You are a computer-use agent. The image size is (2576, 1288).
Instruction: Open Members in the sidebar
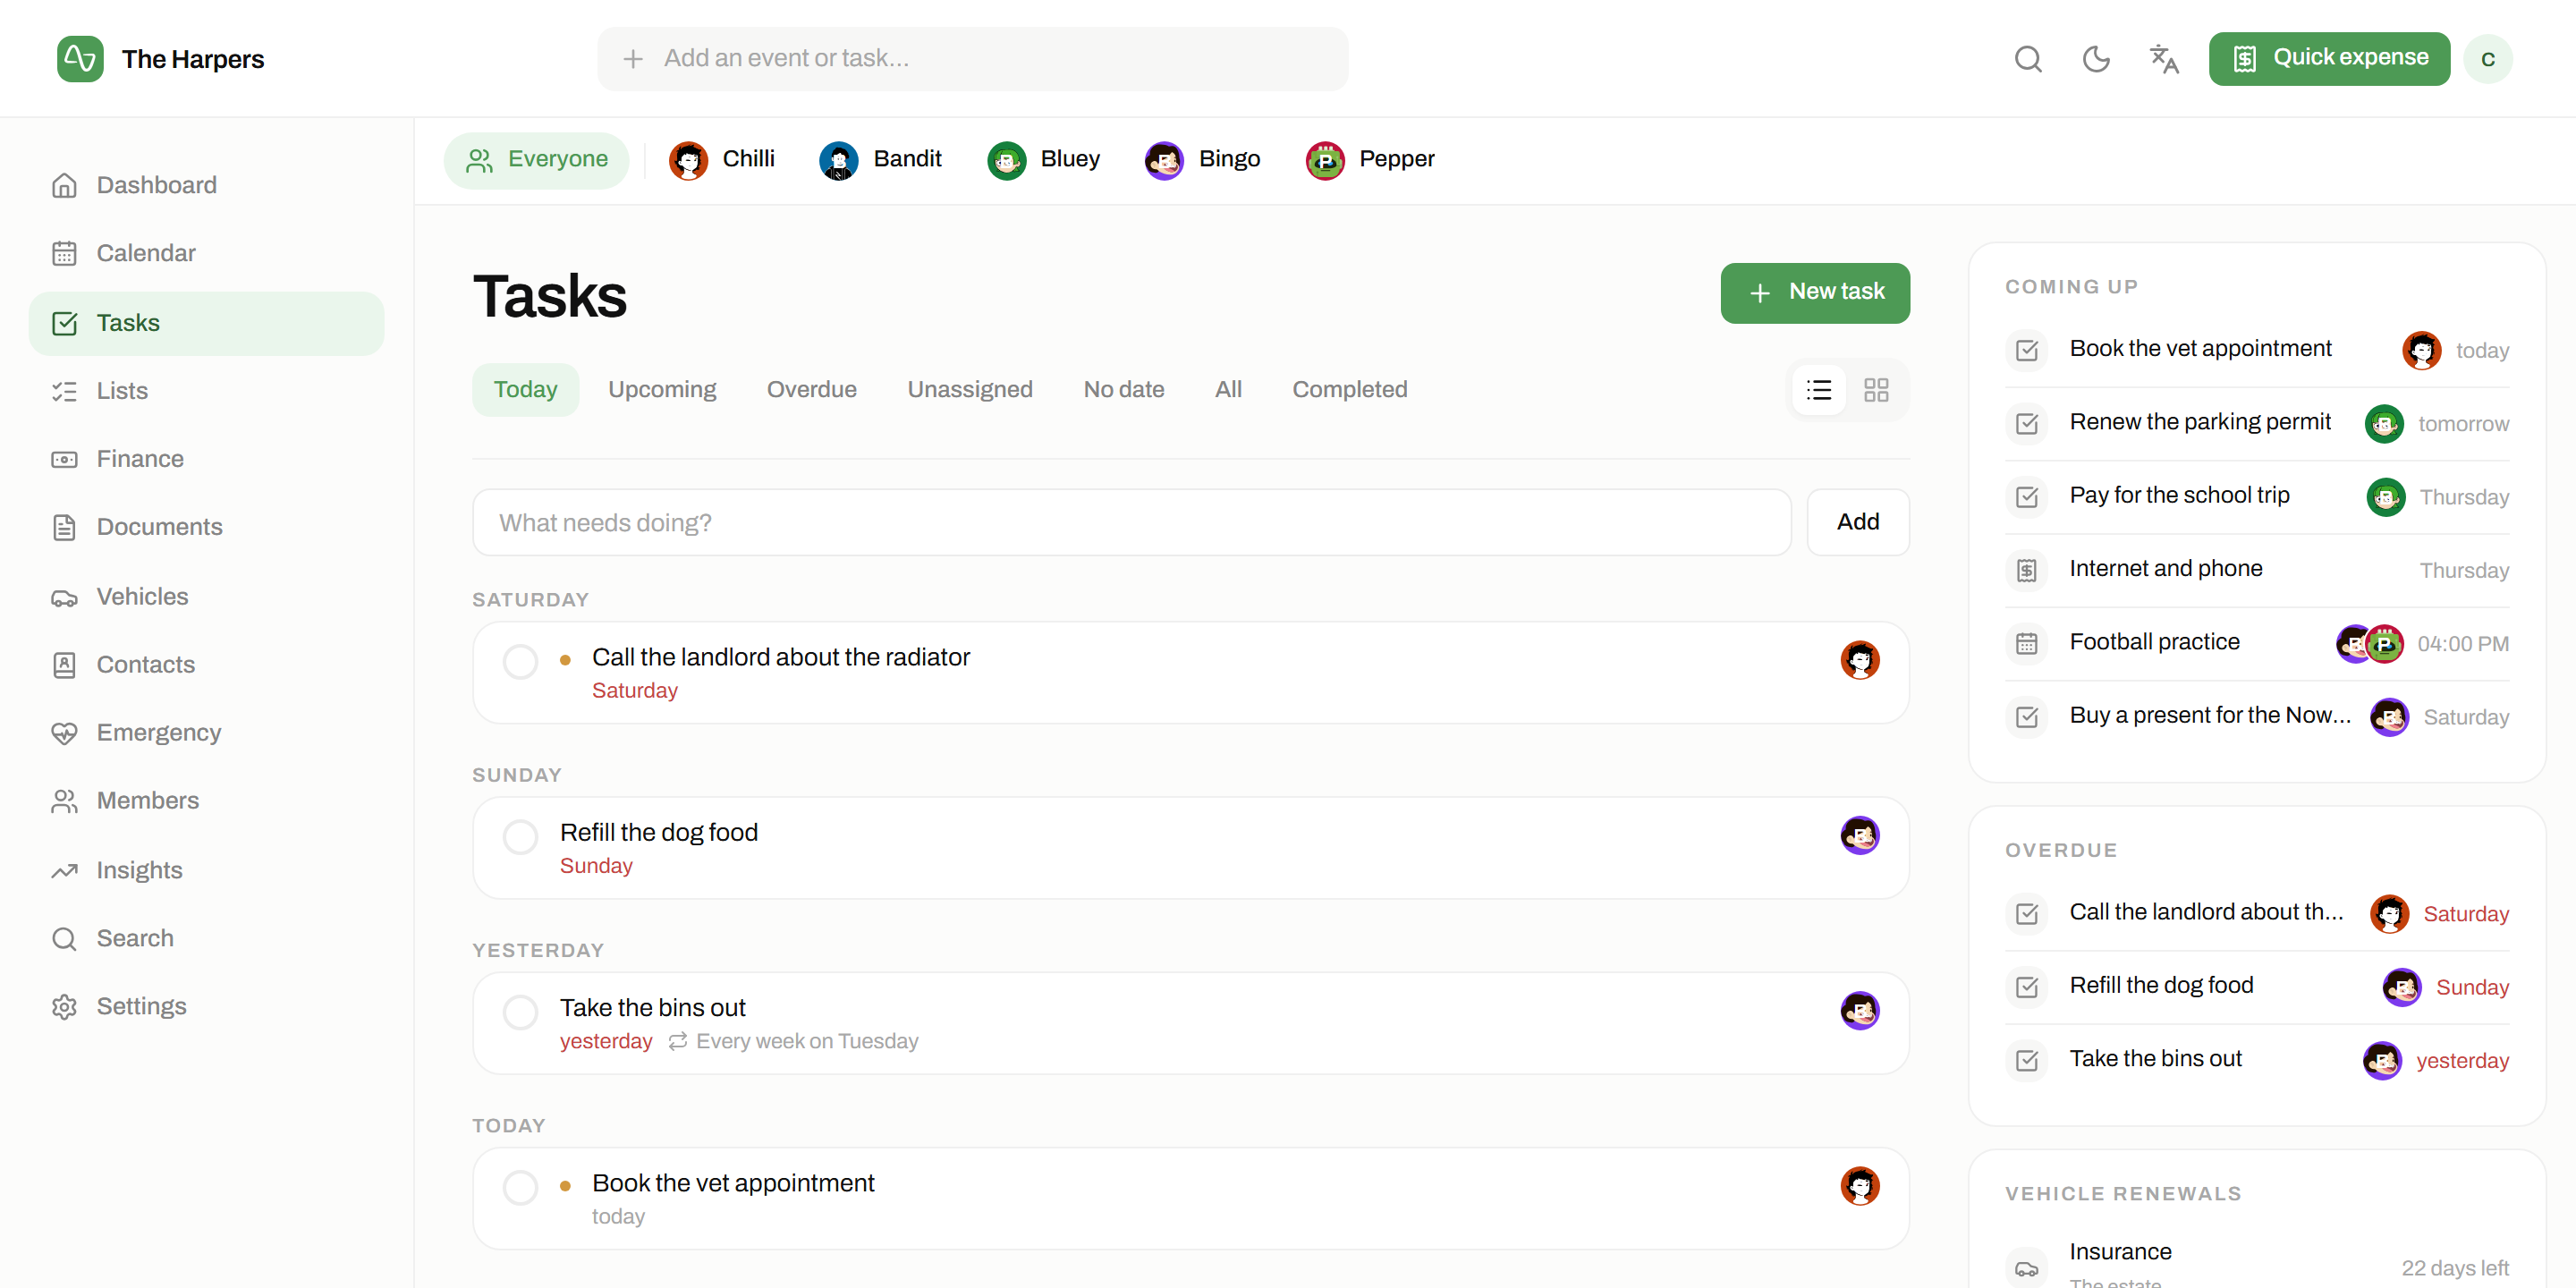coord(206,801)
